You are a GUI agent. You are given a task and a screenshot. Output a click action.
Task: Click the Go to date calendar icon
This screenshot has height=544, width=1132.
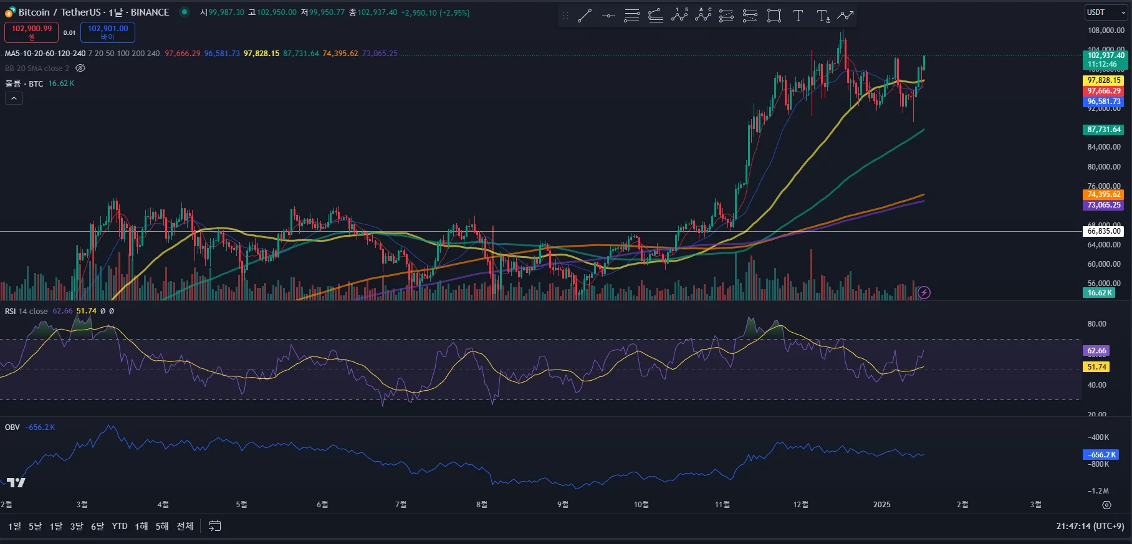[x=215, y=526]
